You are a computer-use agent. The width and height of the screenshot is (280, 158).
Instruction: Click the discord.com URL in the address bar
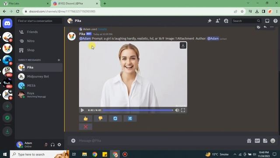(62, 11)
